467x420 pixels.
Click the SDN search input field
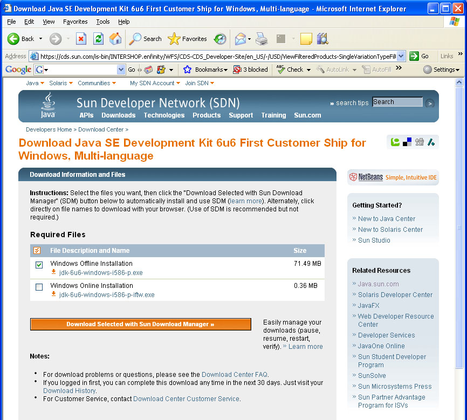(397, 102)
